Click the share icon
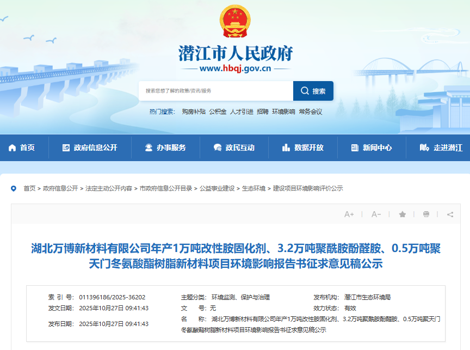This screenshot has height=350, width=470. click(x=450, y=214)
